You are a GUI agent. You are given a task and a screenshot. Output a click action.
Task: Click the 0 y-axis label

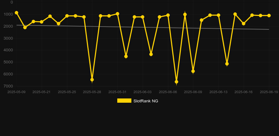point(12,2)
